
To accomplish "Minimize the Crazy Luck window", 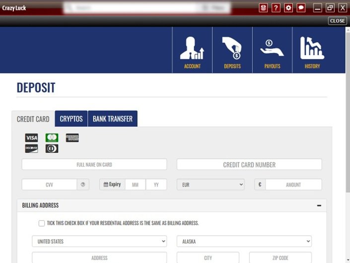I will [x=317, y=8].
